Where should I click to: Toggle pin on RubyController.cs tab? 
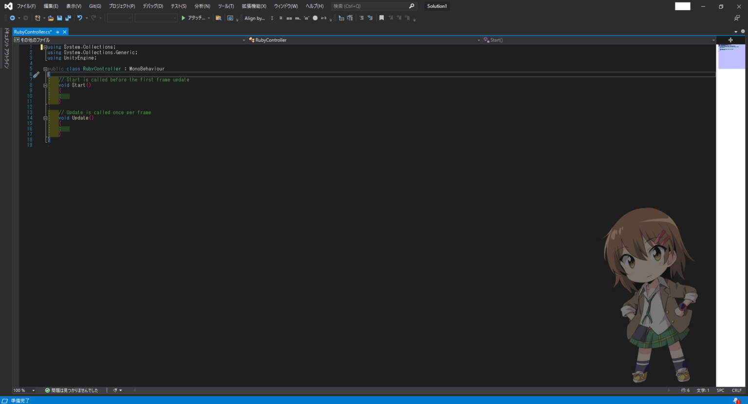57,32
